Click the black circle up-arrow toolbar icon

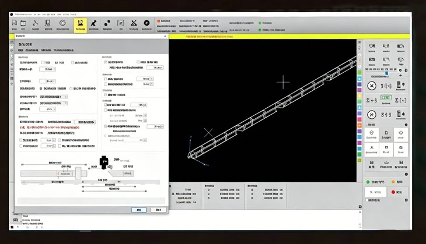pyautogui.click(x=146, y=23)
